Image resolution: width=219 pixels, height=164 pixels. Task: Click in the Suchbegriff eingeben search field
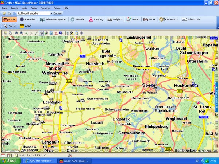click(33, 13)
